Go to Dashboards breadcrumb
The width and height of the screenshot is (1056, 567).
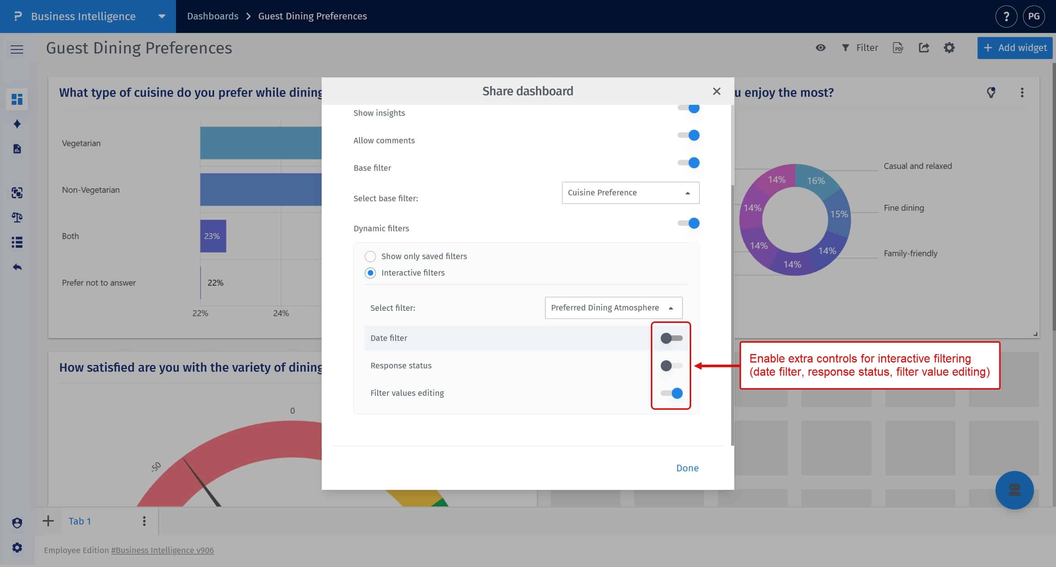click(212, 16)
